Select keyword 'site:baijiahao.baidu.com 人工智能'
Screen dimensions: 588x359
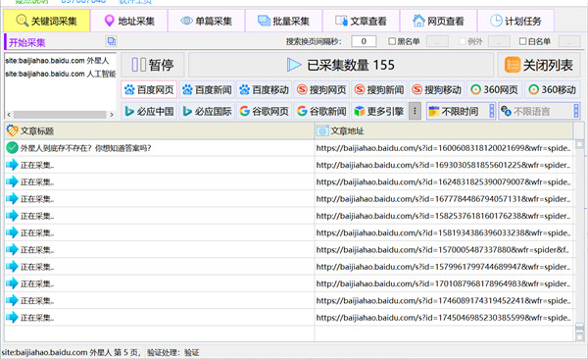61,74
